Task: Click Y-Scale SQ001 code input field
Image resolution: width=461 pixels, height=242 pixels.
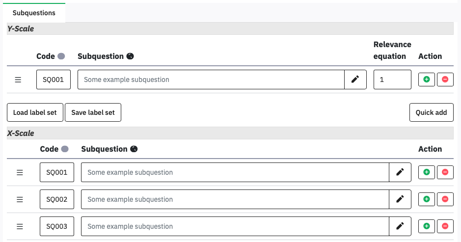Action: tap(54, 80)
